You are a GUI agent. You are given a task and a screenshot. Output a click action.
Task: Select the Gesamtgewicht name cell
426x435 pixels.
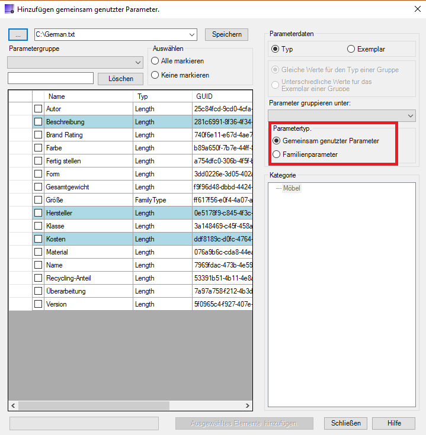click(88, 187)
